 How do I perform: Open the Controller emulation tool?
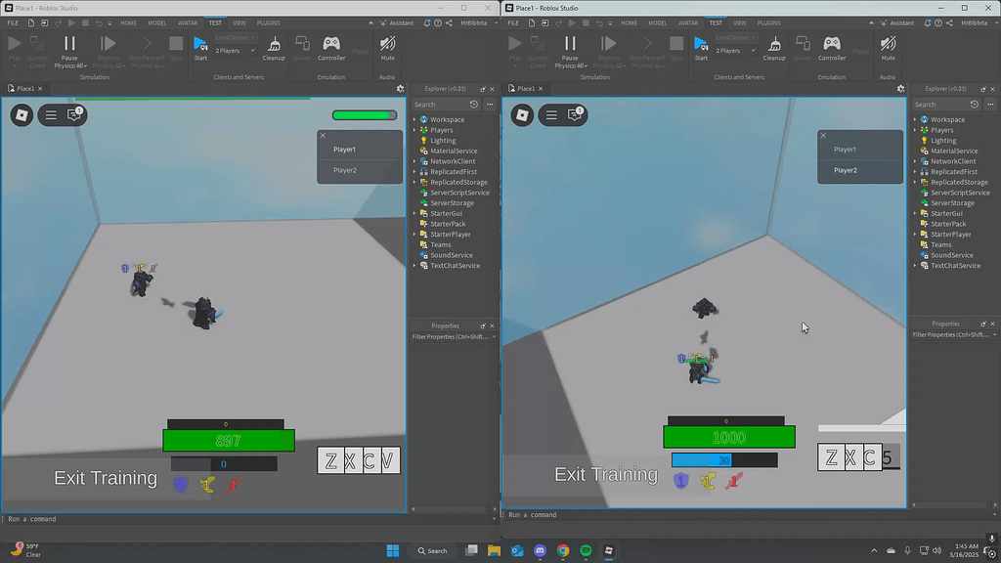click(x=331, y=46)
